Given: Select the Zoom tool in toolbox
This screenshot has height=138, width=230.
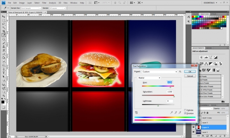Looking at the screenshot, I should click(x=3, y=96).
